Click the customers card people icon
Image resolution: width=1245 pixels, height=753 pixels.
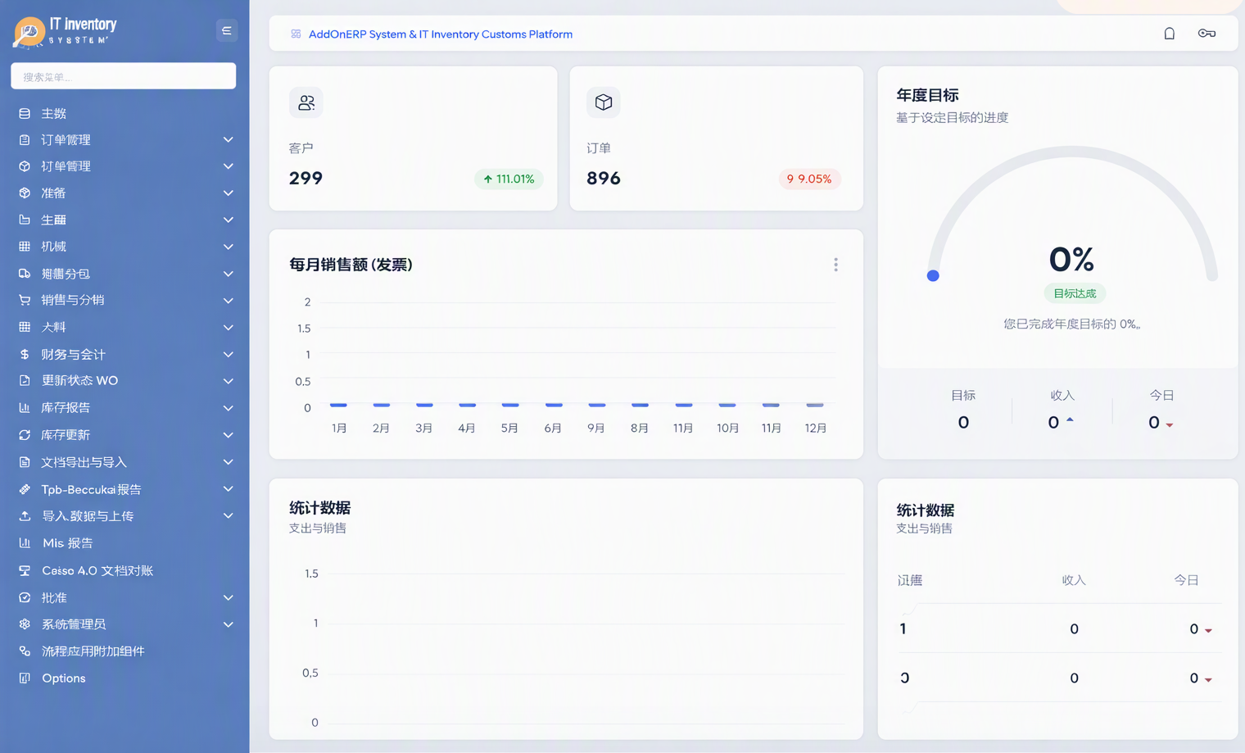click(x=306, y=102)
